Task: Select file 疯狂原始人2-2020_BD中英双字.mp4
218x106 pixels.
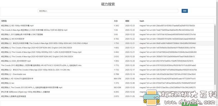Action: tap(16, 61)
